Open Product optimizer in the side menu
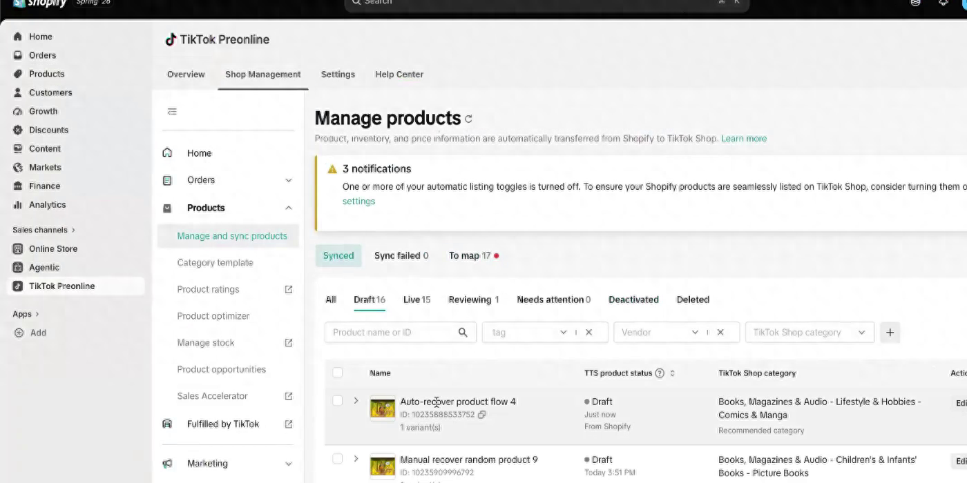967x483 pixels. coord(213,316)
